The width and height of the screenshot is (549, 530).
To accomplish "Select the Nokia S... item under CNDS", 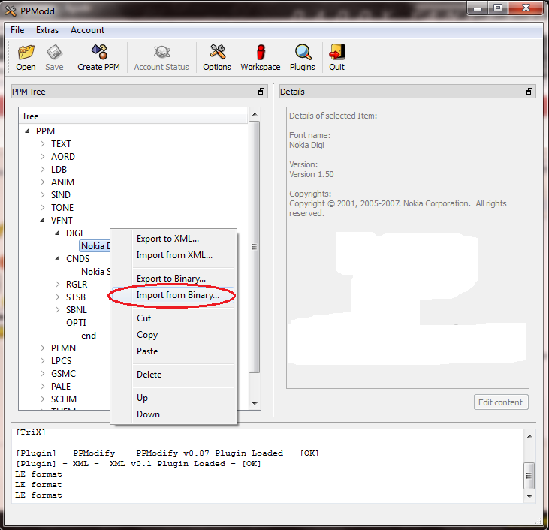I will click(x=95, y=272).
